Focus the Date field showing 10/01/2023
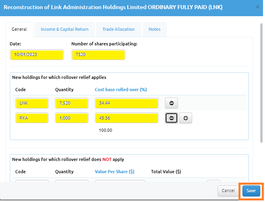Viewport: 265px width, 202px height. (x=36, y=55)
